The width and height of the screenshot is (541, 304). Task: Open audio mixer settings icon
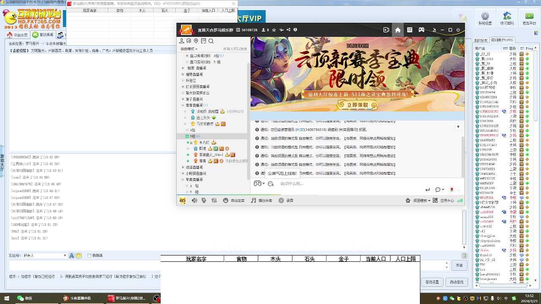(x=214, y=201)
